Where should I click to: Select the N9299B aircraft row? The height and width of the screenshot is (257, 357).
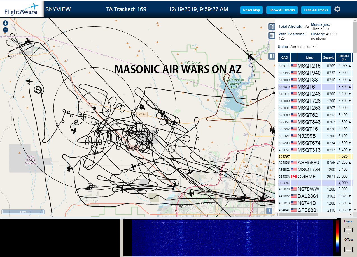point(315,136)
